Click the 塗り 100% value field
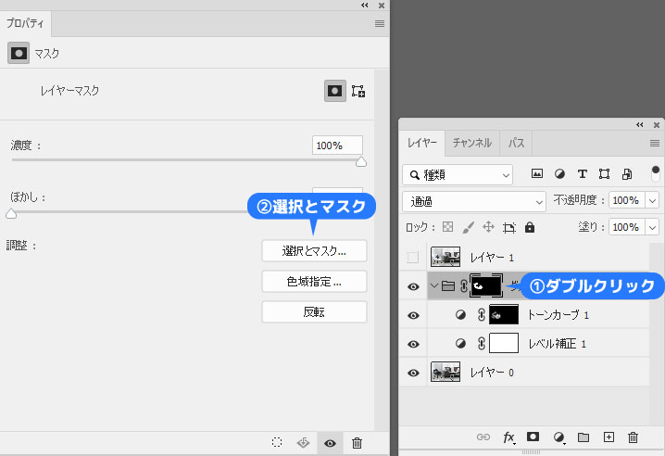This screenshot has height=456, width=665. click(627, 227)
